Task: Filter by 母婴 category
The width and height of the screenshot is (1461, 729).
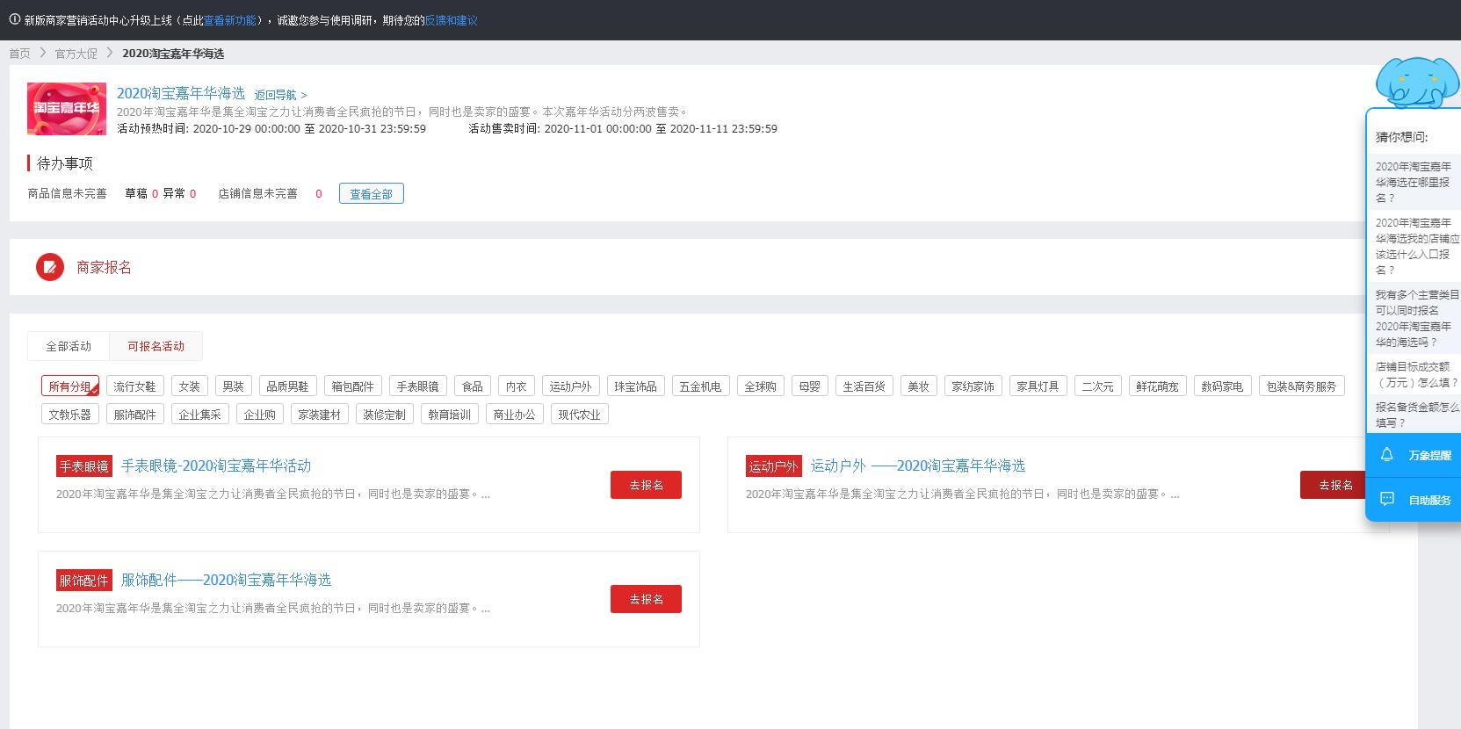Action: click(810, 386)
